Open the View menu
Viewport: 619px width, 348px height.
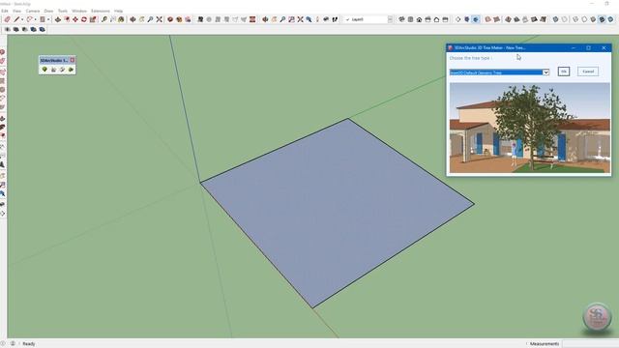pos(17,11)
